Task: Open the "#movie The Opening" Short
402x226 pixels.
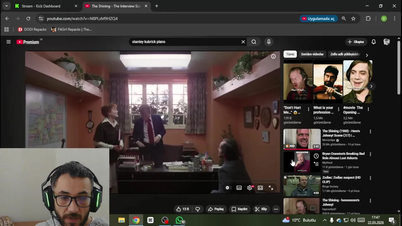Action: click(357, 82)
